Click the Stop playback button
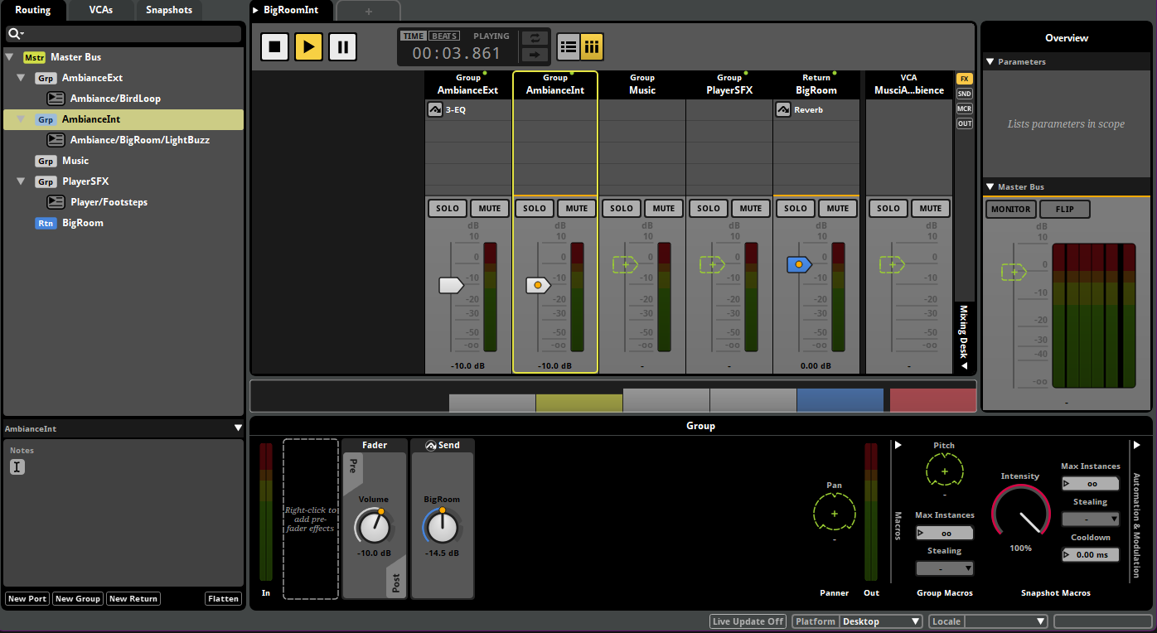The image size is (1157, 633). click(x=275, y=46)
